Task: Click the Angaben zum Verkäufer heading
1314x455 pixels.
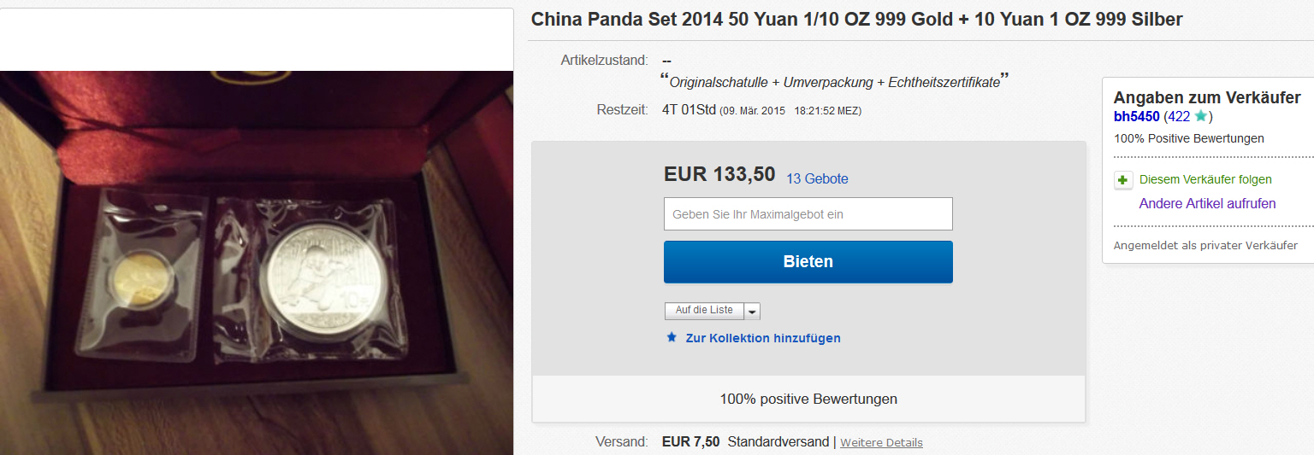Action: (x=1207, y=97)
